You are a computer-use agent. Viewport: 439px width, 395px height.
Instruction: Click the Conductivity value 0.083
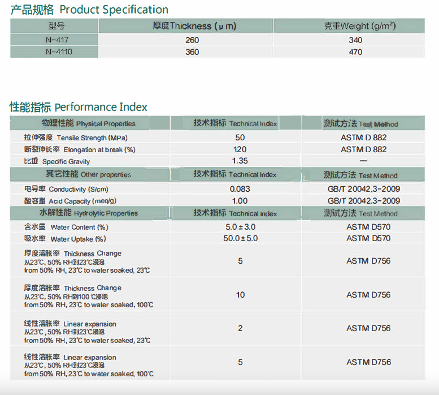(x=240, y=189)
